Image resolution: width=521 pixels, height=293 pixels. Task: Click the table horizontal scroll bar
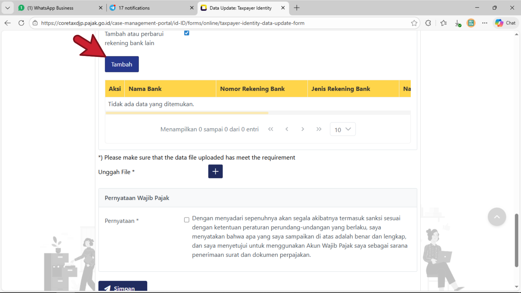(187, 113)
